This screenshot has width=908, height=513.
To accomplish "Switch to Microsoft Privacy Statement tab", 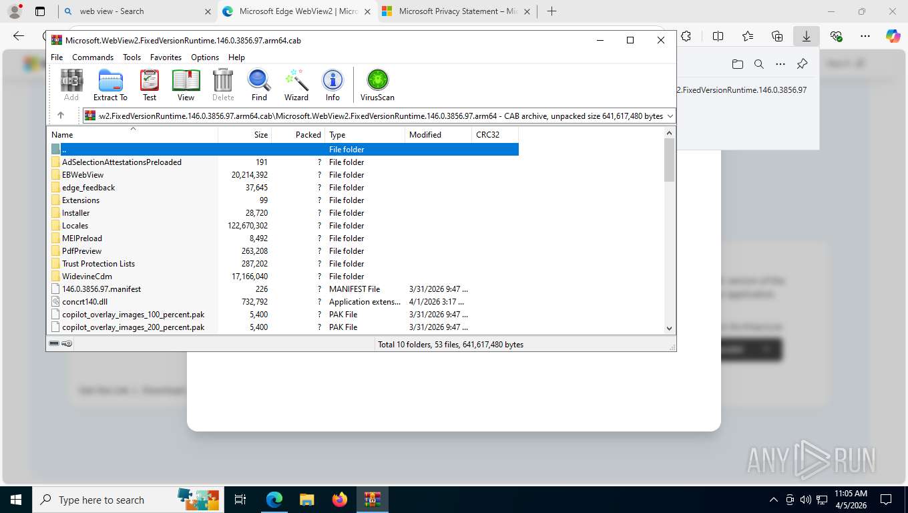I will 457,11.
